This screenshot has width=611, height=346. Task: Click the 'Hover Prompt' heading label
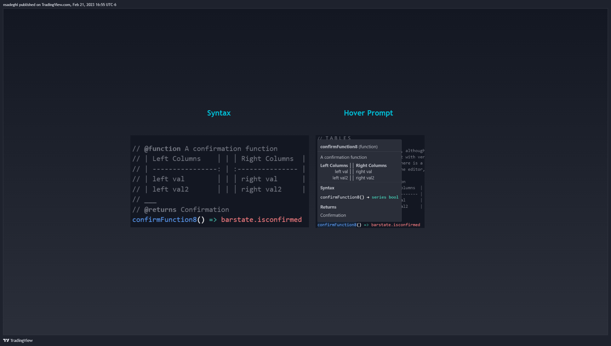[368, 113]
